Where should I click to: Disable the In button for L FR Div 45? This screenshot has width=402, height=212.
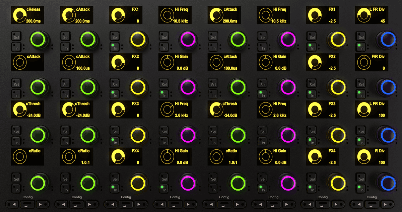[360, 47]
